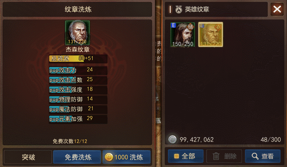
Task: Click the pvp元素加强 stat bar
Action: tap(78, 119)
